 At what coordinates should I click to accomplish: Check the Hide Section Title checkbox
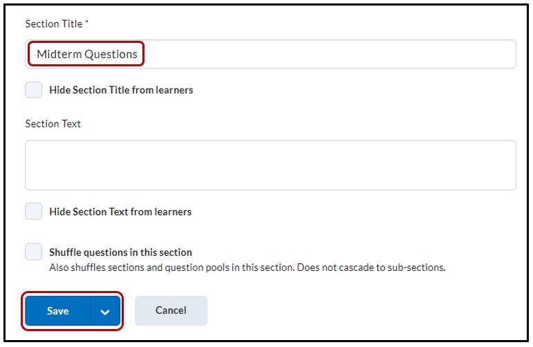(x=34, y=90)
